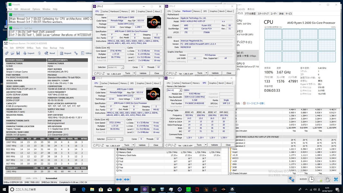
Task: Click the left-right expand arrows icon in HWiNFO
Action: 119,179
